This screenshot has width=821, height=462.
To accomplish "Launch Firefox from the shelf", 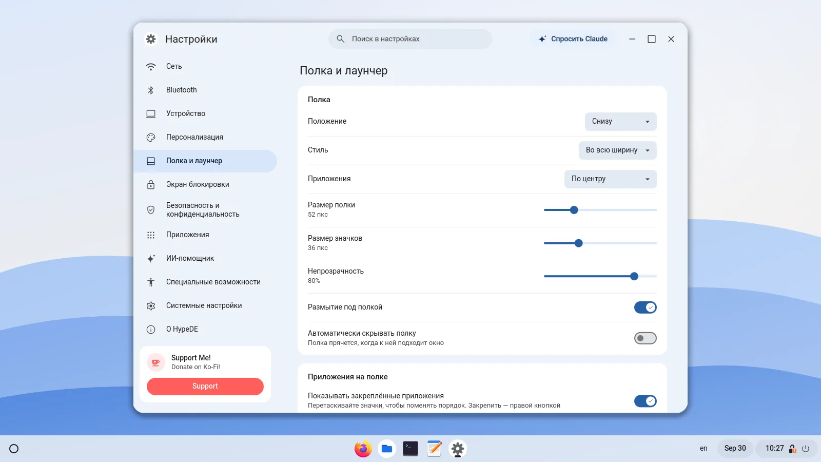I will pyautogui.click(x=363, y=449).
